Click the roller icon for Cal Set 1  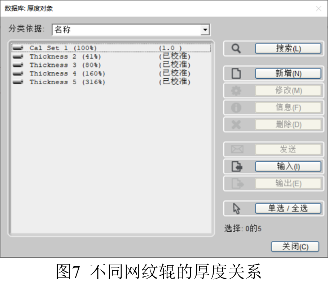(18, 48)
